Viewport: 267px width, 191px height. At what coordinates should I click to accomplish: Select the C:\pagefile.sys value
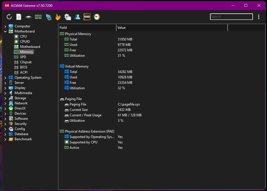coord(129,104)
